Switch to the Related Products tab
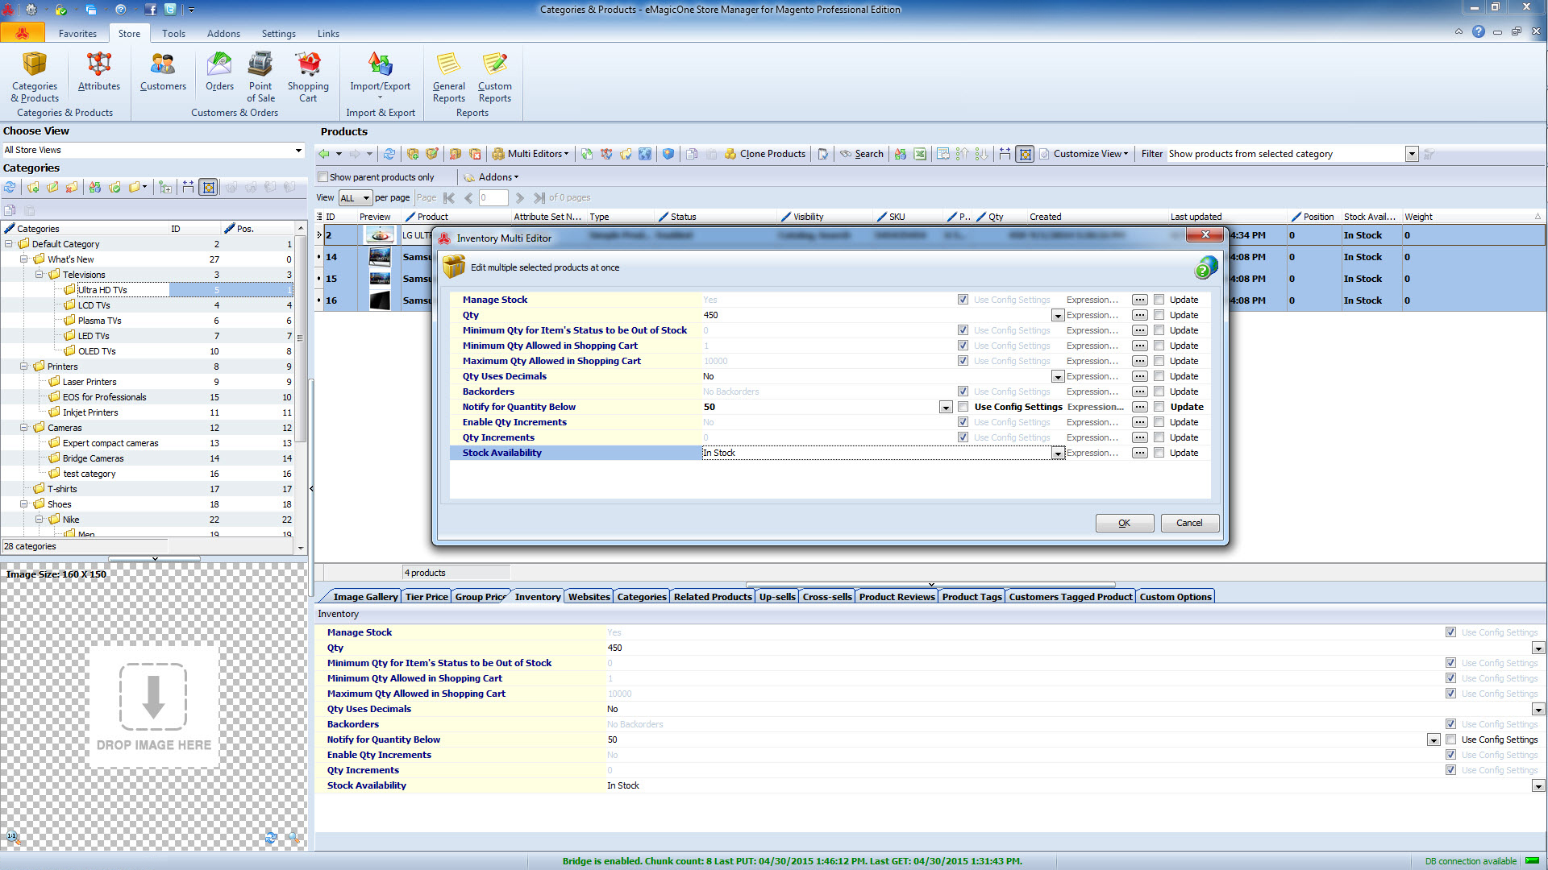This screenshot has height=870, width=1548. click(x=713, y=597)
